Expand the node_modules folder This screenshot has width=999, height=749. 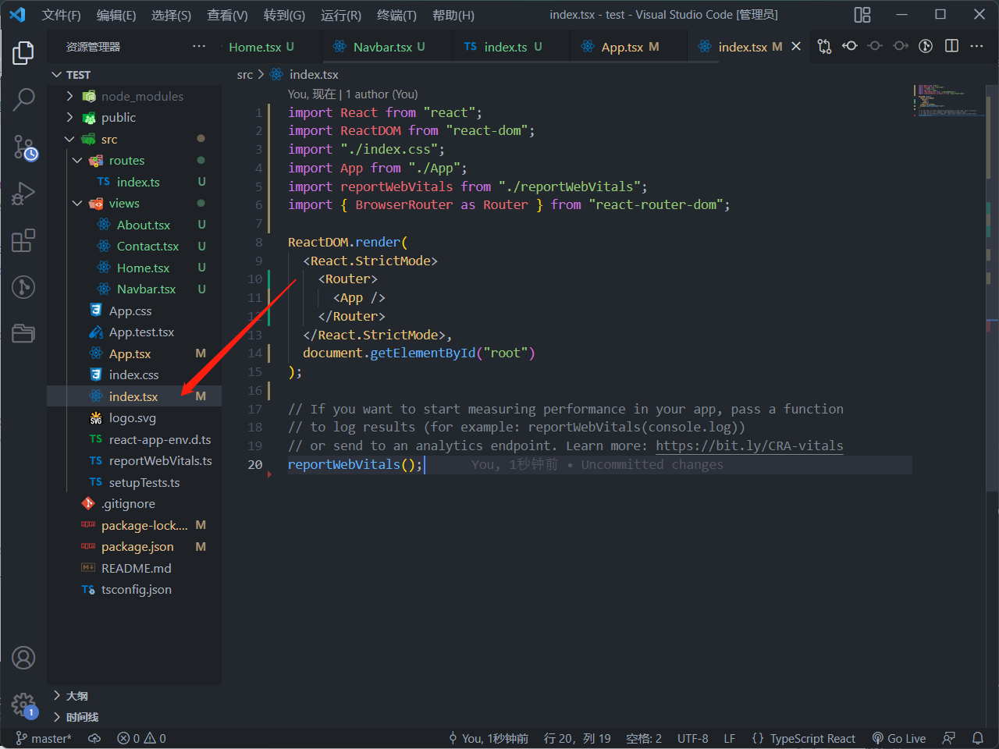click(x=134, y=96)
